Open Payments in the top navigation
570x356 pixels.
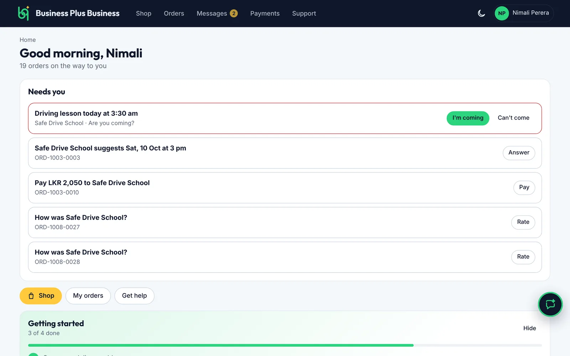265,14
